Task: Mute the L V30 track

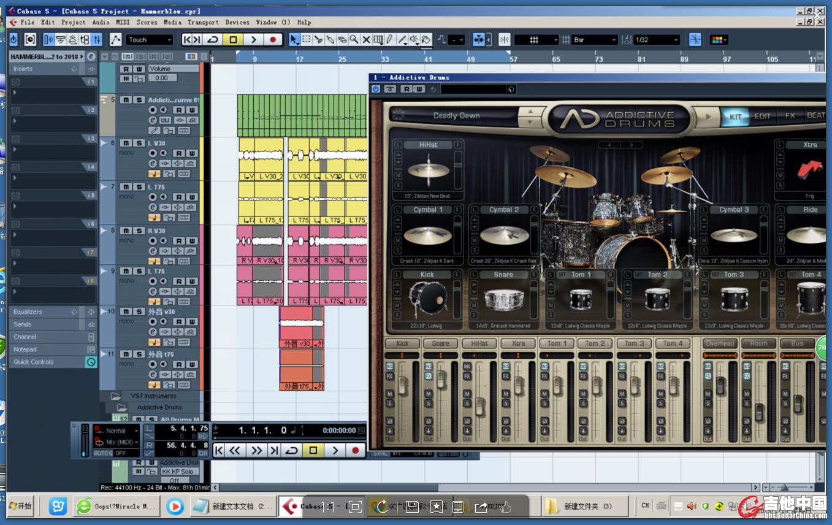Action: (126, 143)
